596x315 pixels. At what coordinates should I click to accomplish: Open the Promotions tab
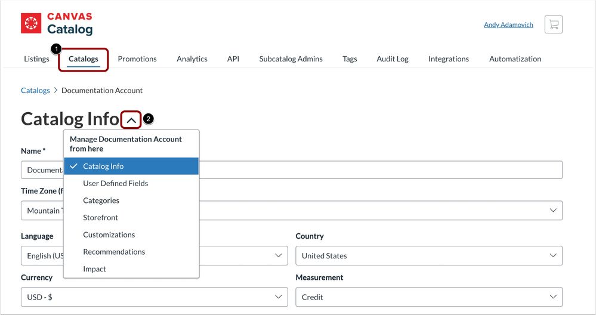coord(137,59)
